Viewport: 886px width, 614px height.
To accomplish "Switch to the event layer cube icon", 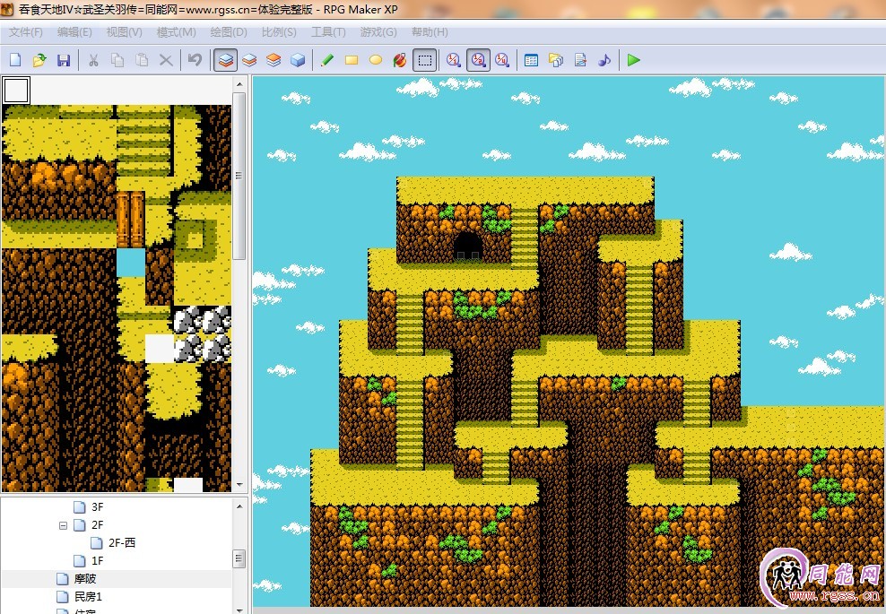I will pos(298,60).
